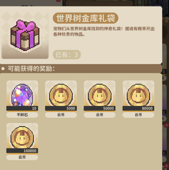Click the quantity bar showing 50000

click(x=100, y=108)
